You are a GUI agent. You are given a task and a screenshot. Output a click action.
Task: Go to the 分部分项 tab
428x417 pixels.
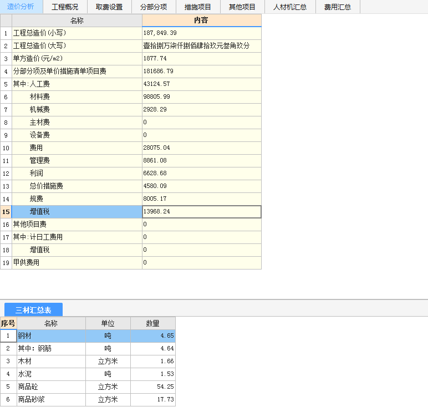[x=154, y=7]
